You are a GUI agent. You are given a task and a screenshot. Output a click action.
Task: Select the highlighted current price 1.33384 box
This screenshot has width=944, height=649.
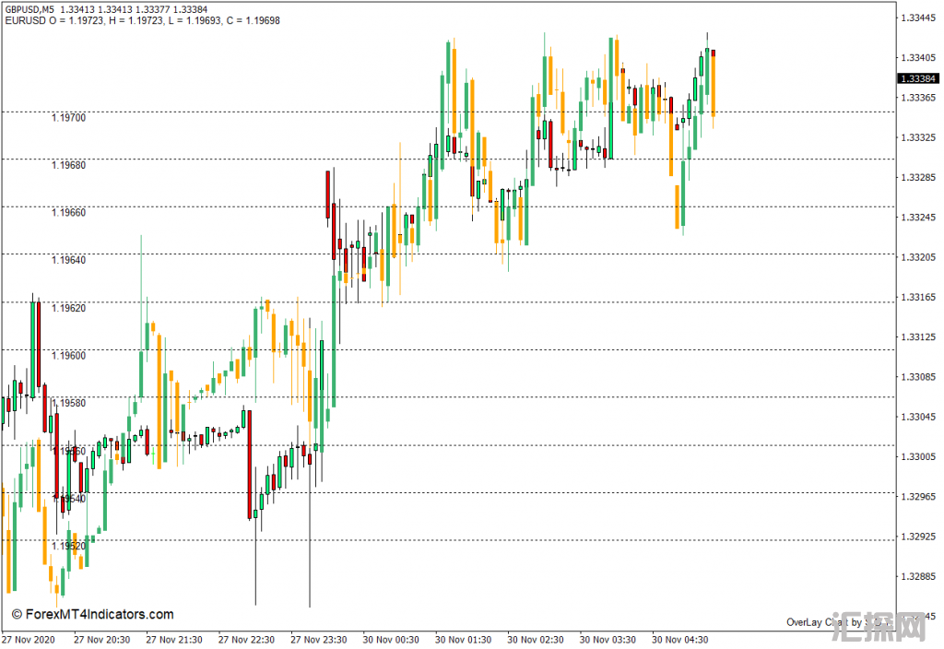919,79
